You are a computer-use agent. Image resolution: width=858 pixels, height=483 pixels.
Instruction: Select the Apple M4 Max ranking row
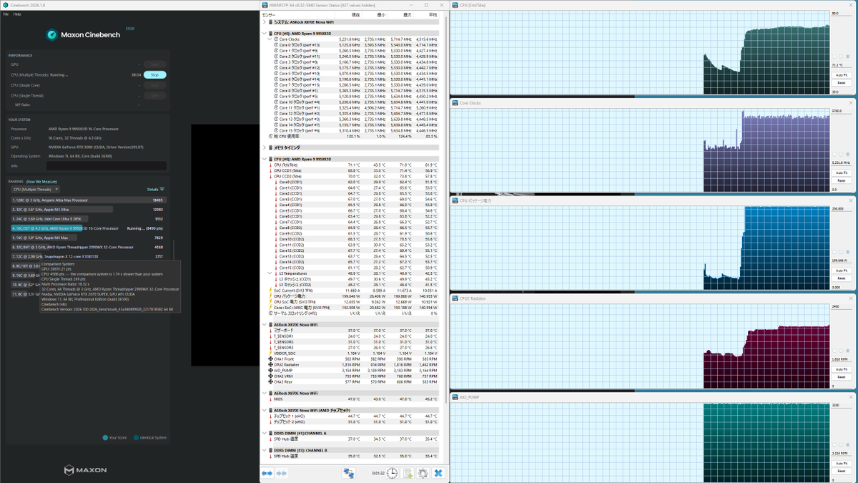[87, 238]
